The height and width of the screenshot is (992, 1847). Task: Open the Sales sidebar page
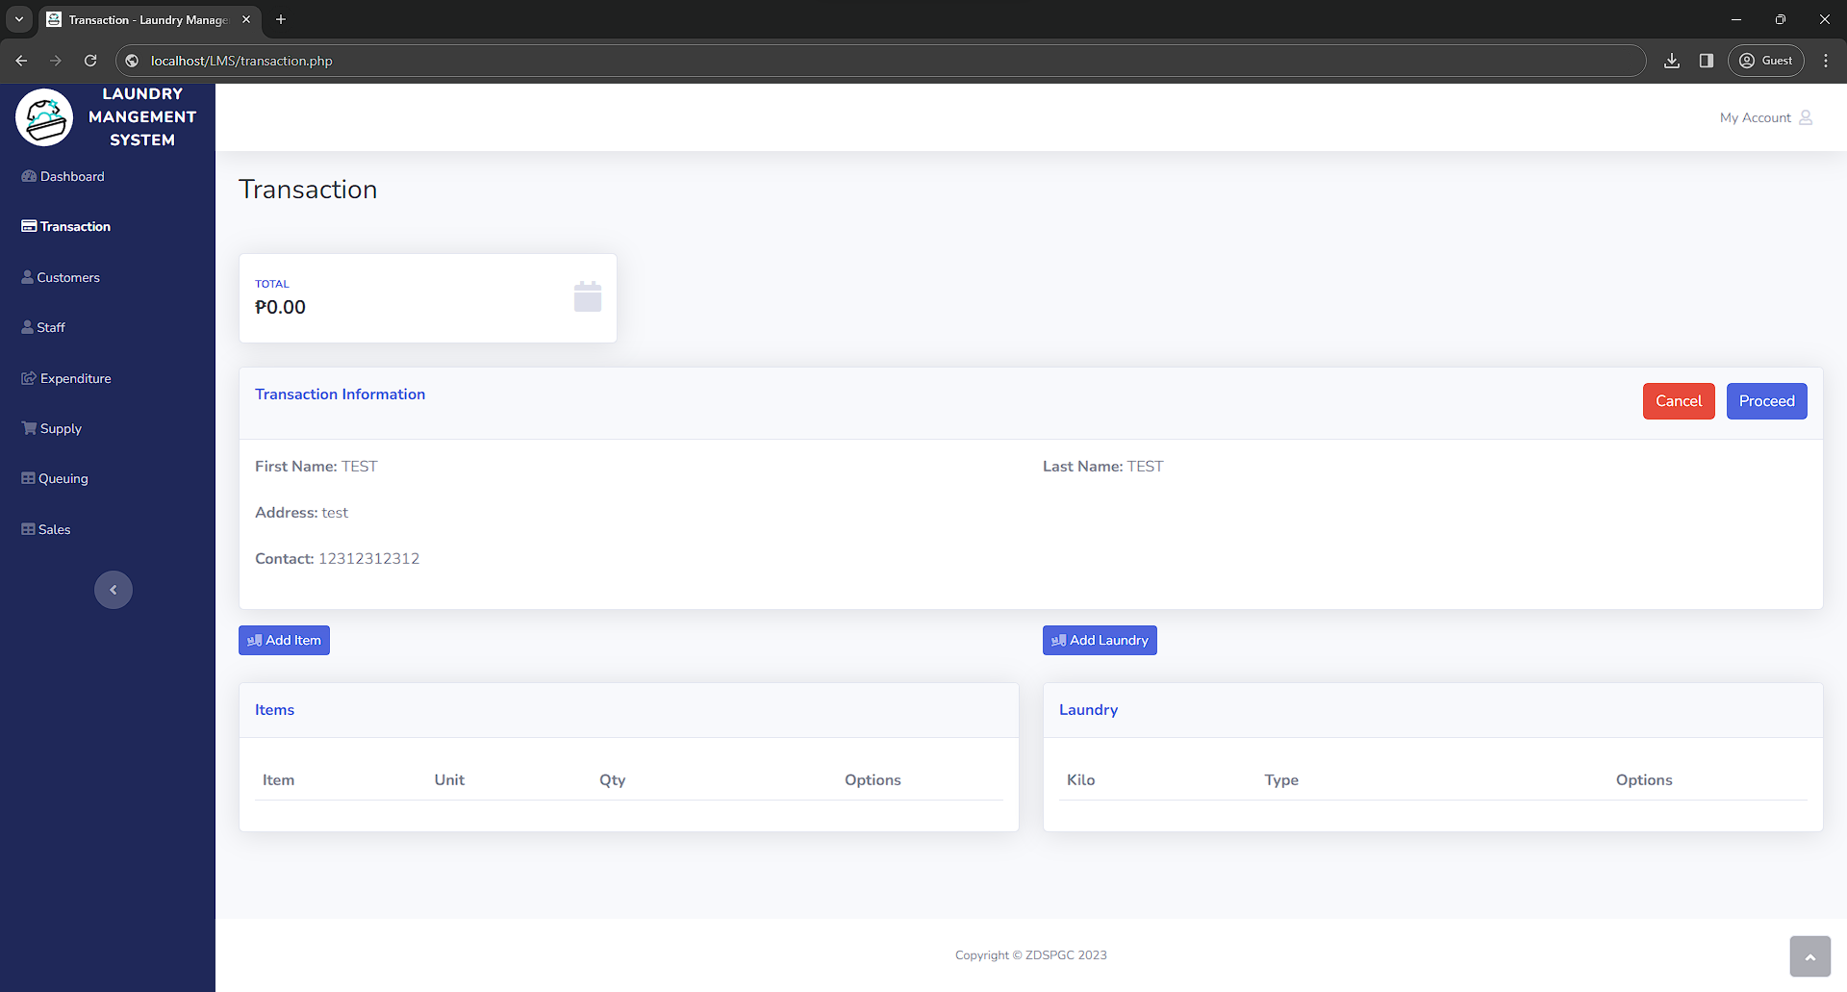(x=46, y=529)
